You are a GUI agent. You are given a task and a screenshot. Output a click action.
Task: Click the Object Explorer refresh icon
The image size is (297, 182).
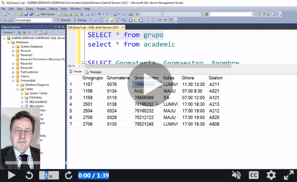(40, 32)
